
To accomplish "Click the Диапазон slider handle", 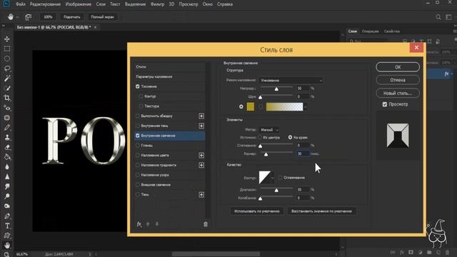I will pyautogui.click(x=276, y=191).
